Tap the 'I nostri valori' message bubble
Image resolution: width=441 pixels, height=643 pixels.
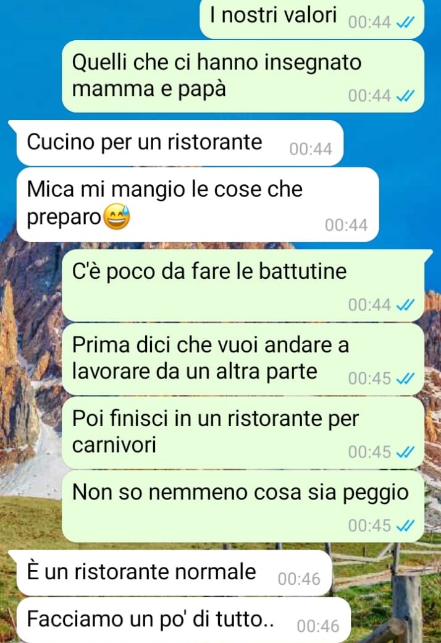311,19
